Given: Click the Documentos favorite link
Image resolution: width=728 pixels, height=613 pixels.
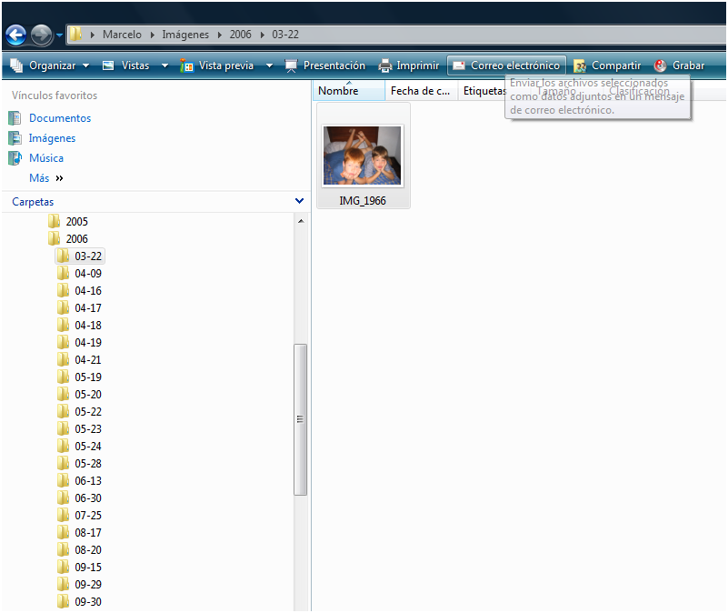Looking at the screenshot, I should 62,117.
